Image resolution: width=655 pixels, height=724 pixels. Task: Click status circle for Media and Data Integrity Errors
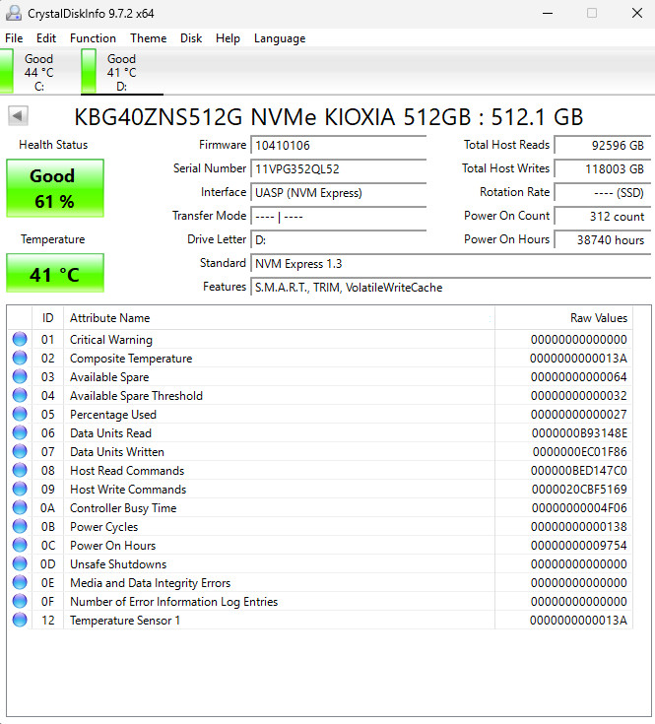(20, 582)
